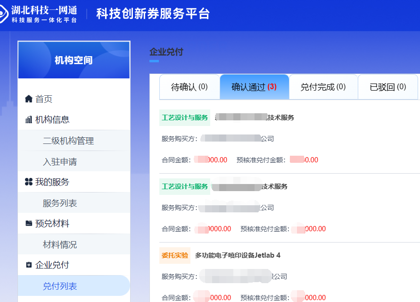Click the 机构空间 sidebar header banner
The width and height of the screenshot is (420, 302).
[x=74, y=60]
